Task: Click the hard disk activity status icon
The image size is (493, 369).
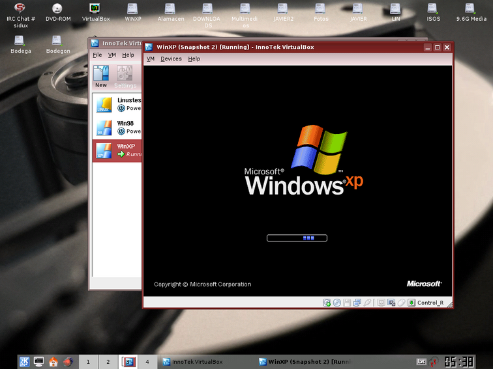Action: 327,303
